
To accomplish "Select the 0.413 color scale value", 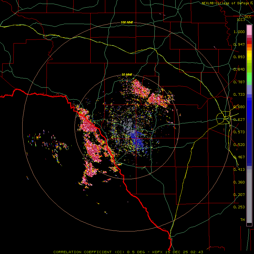I will tap(239, 170).
